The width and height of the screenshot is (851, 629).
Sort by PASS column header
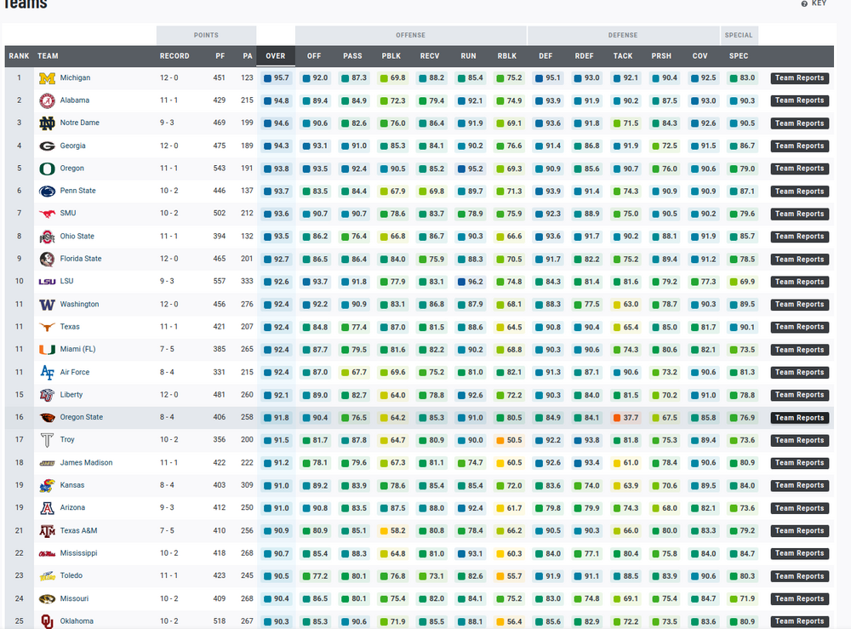[352, 56]
